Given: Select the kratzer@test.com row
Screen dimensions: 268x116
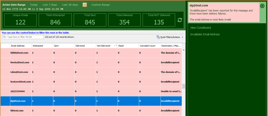Looking at the screenshot, I should point(91,82).
